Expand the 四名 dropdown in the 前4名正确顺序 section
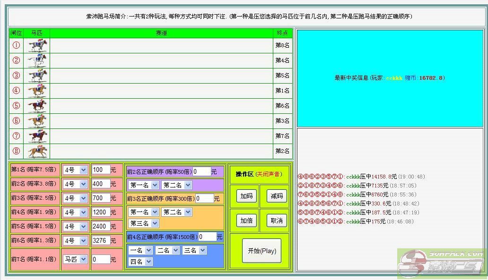 (x=140, y=261)
